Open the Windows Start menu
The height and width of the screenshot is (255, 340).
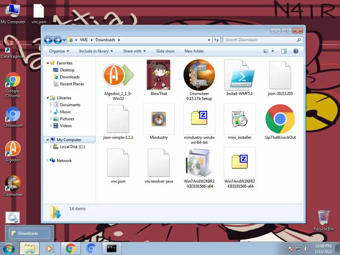[9, 248]
